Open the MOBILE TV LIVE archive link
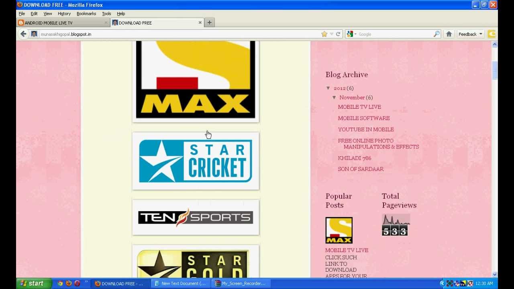 coord(359,107)
